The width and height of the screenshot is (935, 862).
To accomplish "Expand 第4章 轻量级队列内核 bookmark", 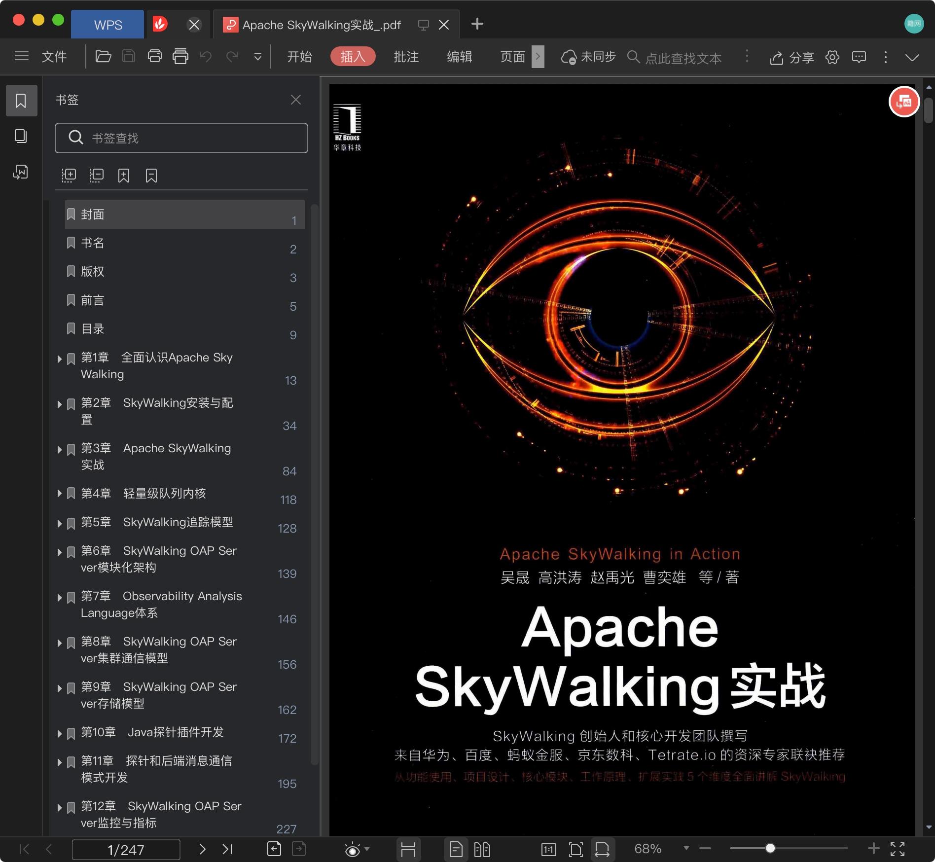I will 59,493.
